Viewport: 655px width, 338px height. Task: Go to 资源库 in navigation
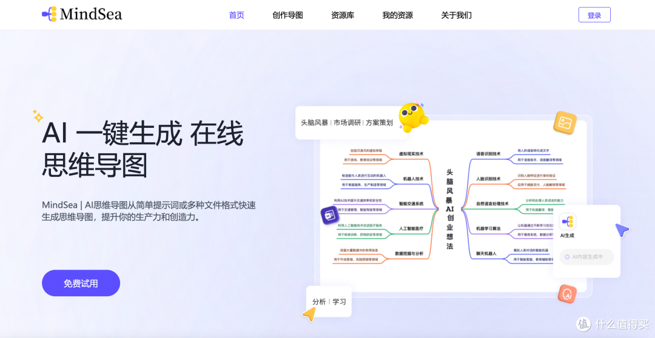(343, 15)
